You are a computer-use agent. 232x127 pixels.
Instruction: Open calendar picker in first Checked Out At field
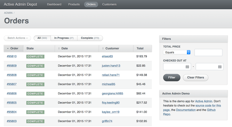tap(187, 67)
